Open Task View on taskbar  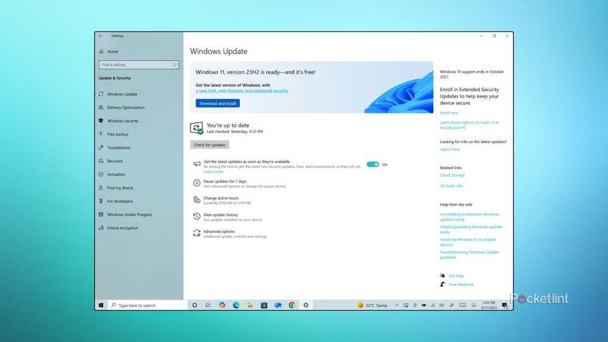coord(208,305)
